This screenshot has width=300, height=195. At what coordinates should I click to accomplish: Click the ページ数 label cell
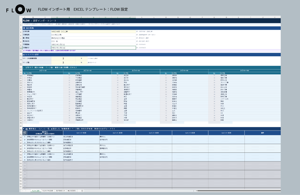[37, 62]
